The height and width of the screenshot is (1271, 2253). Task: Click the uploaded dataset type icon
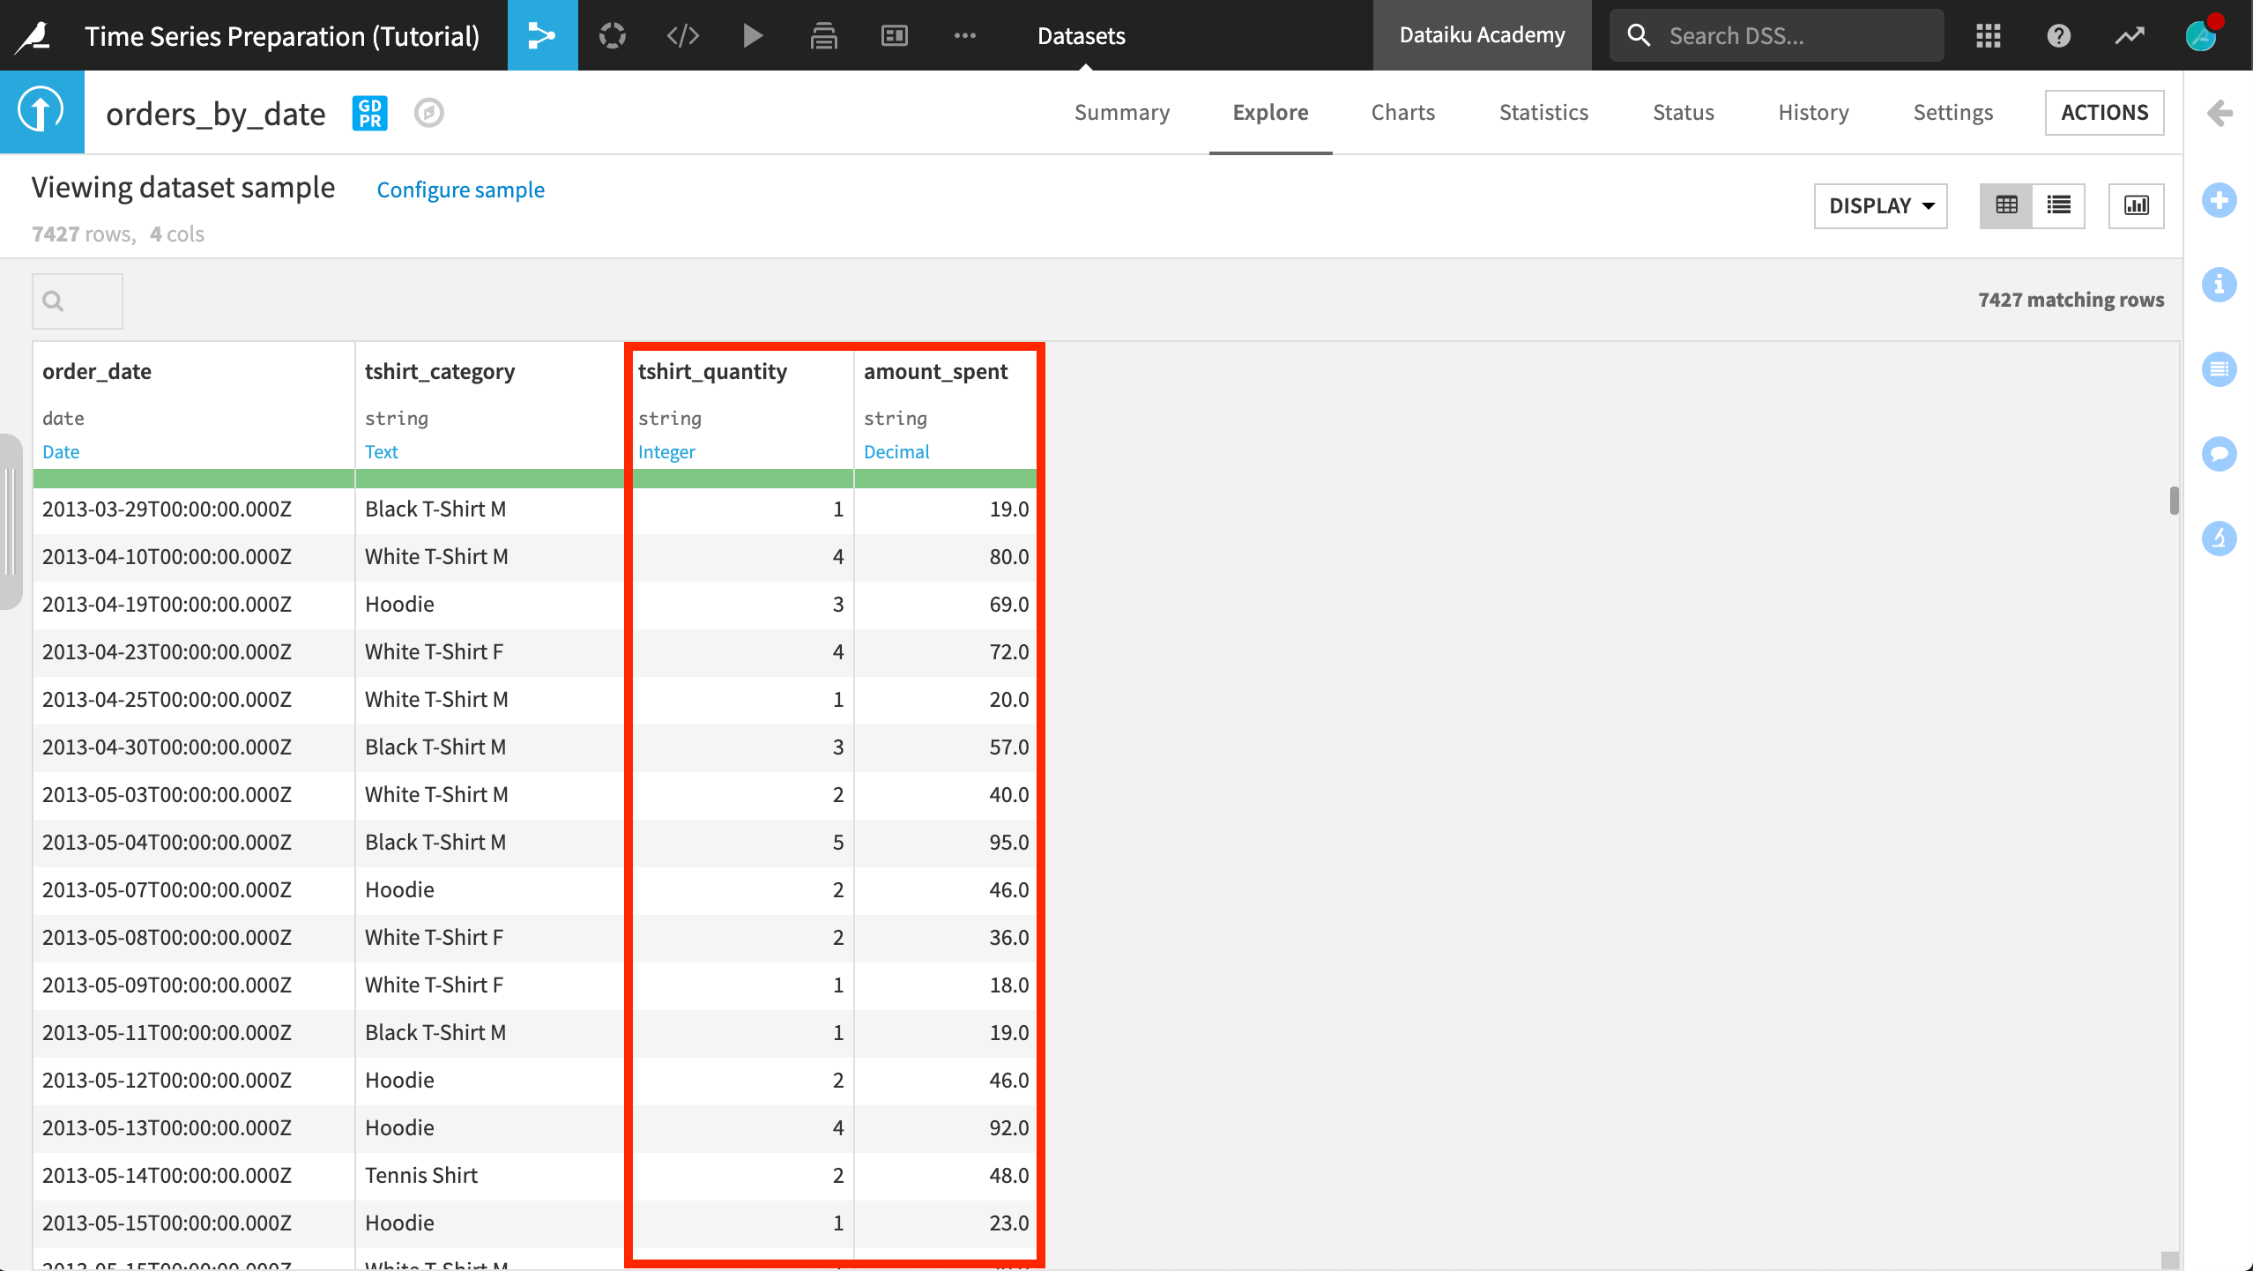tap(41, 112)
